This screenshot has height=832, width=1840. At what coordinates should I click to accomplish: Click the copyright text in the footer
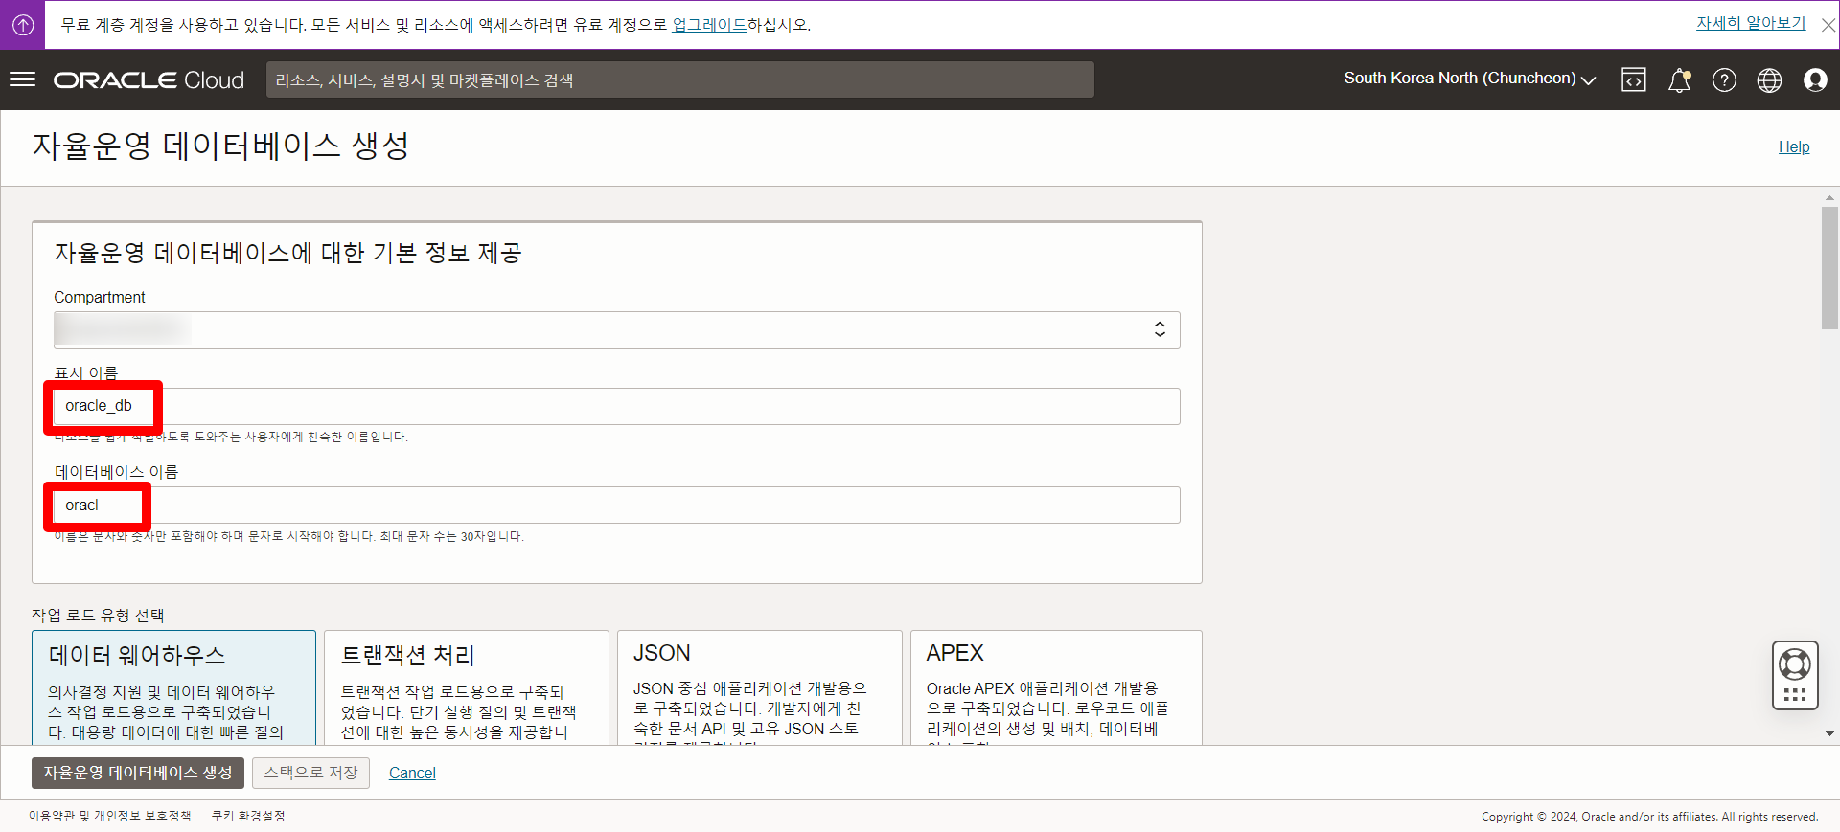point(1649,817)
